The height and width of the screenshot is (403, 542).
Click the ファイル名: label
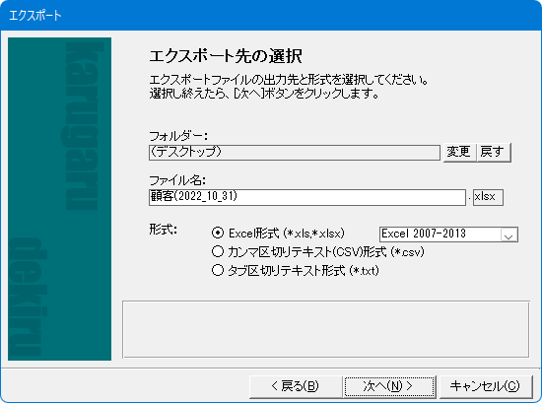[x=177, y=180]
